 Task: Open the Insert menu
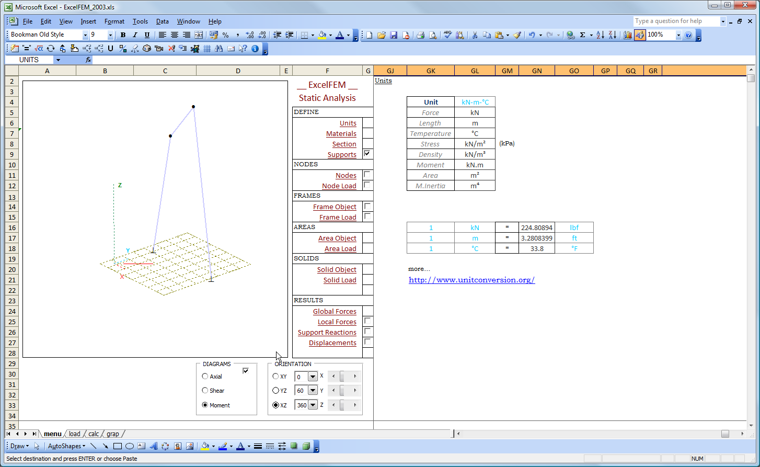coord(88,21)
